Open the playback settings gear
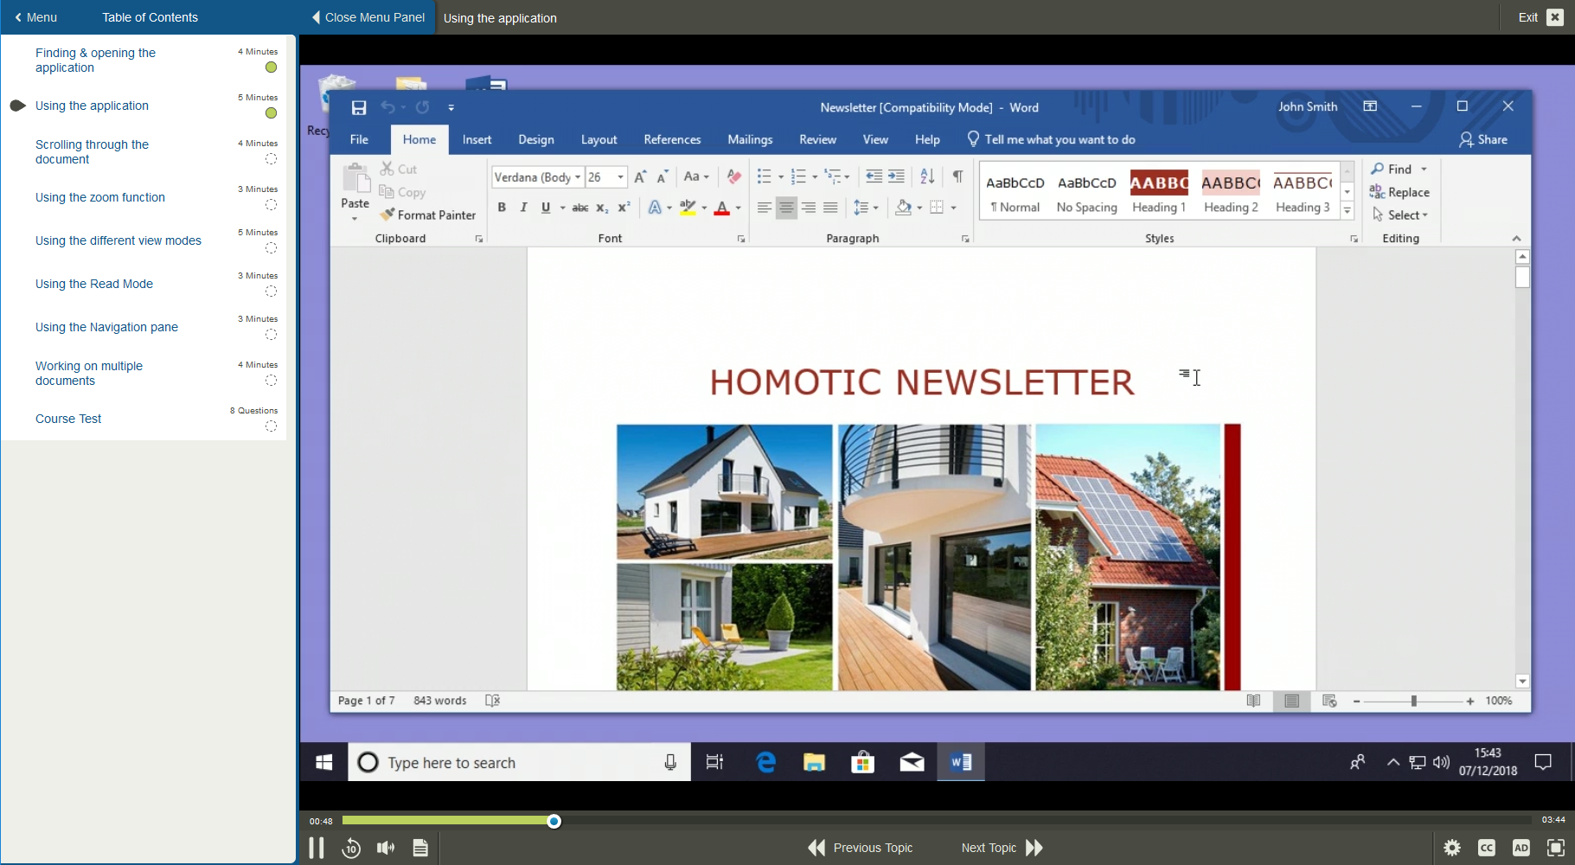This screenshot has width=1575, height=865. [1453, 848]
